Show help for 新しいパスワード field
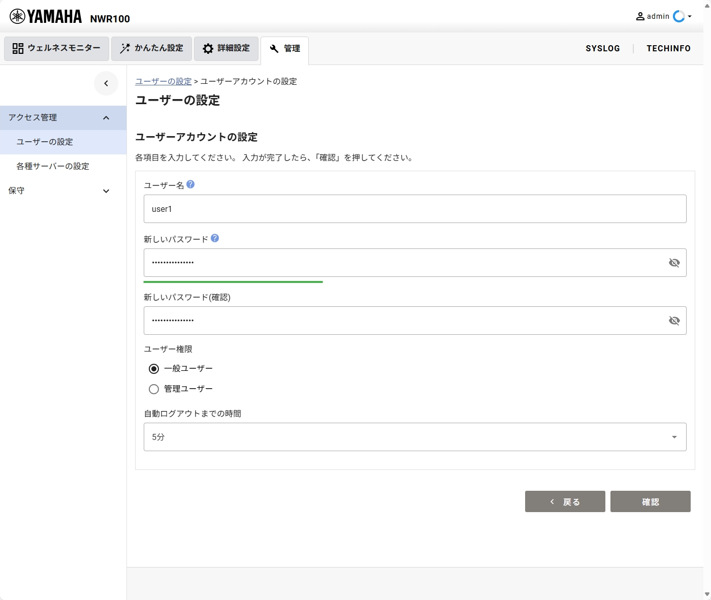The height and width of the screenshot is (600, 711). (215, 238)
